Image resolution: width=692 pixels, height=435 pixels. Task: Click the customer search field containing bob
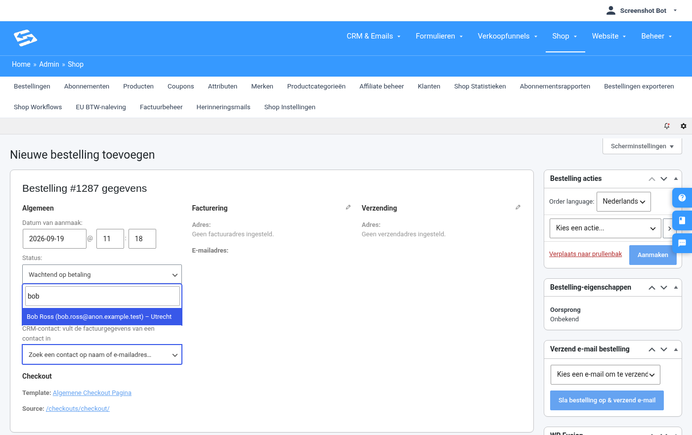[x=102, y=296]
